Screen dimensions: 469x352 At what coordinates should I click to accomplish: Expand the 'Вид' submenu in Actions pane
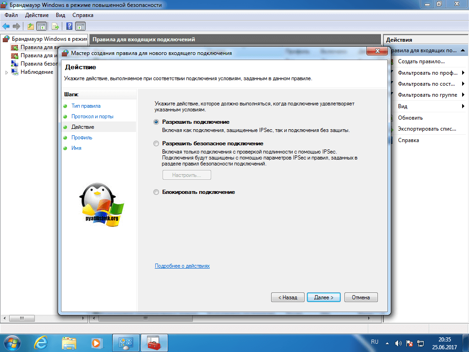tap(463, 106)
